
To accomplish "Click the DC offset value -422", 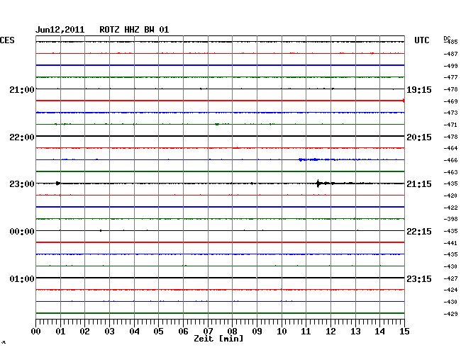I will click(450, 208).
